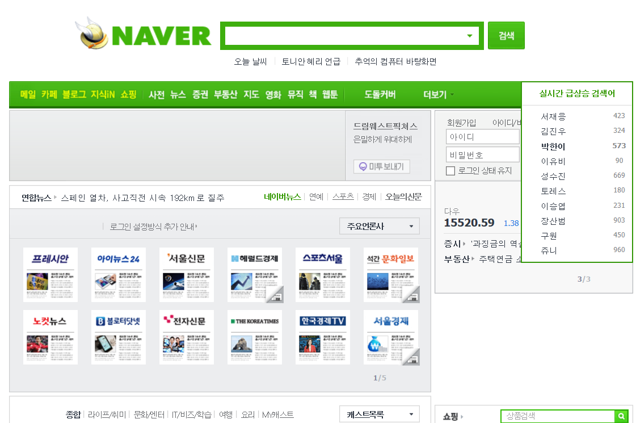The height and width of the screenshot is (423, 636).
Task: Open the 회원가입 link
Action: tap(461, 123)
